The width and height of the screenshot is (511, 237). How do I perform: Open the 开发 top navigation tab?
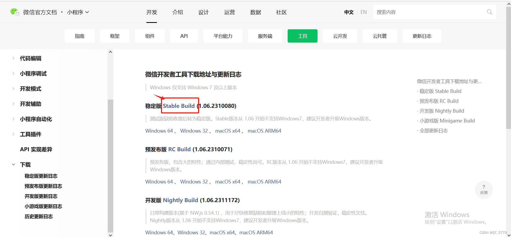pyautogui.click(x=152, y=12)
